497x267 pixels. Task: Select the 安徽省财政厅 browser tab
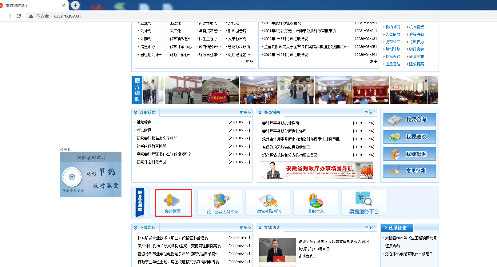31,5
